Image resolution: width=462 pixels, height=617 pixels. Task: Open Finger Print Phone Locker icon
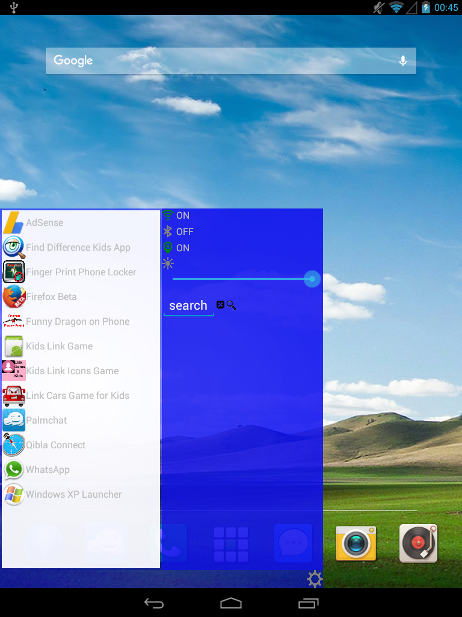14,272
